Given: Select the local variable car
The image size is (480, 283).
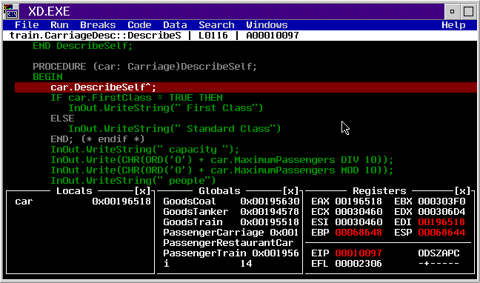Looking at the screenshot, I should click(x=24, y=202).
